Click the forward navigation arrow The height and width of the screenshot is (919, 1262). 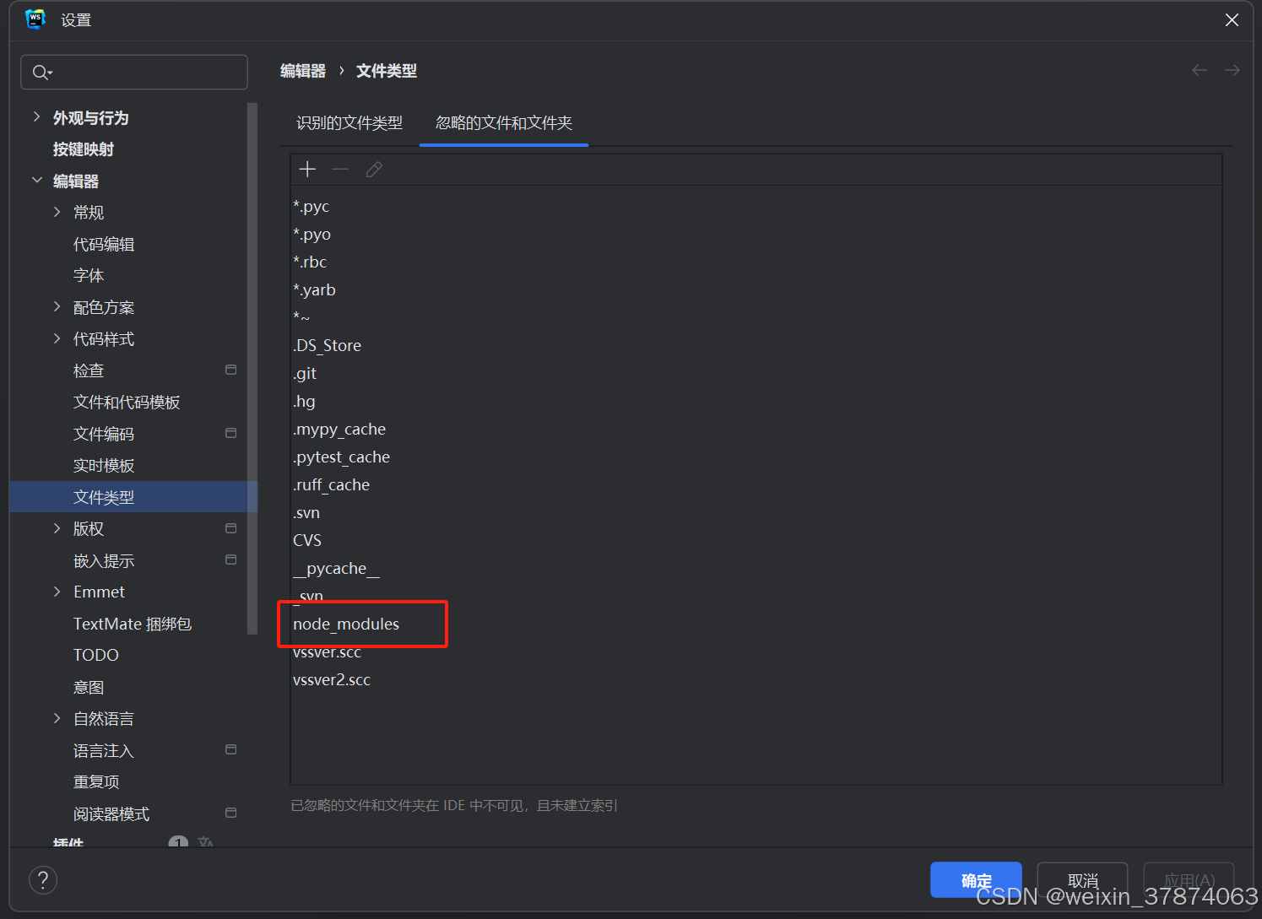[x=1232, y=70]
